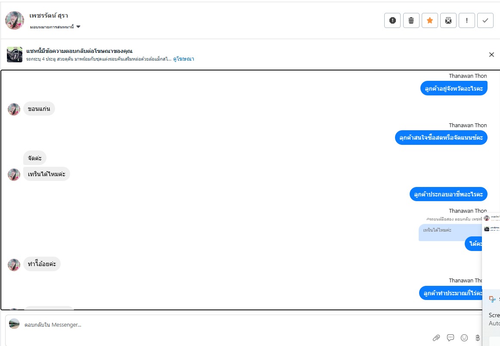Click the blue message ลูกค้าประกอบอาชีพอะไรคะ
The height and width of the screenshot is (346, 500).
(x=448, y=194)
